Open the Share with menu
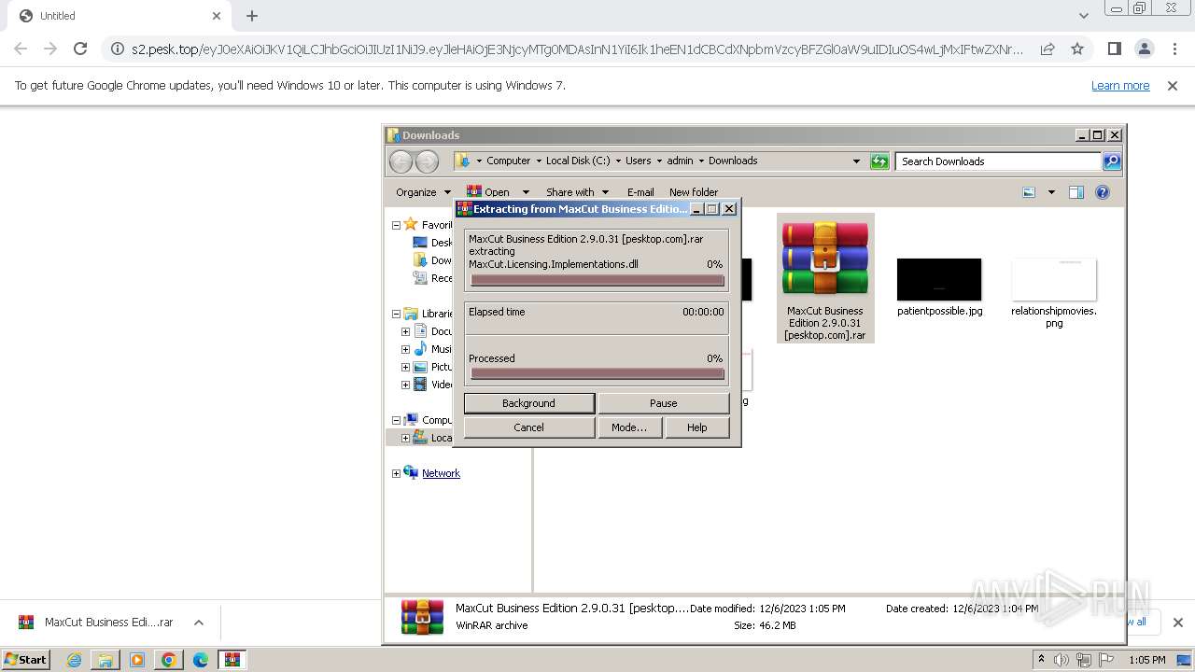The width and height of the screenshot is (1195, 672). (577, 192)
